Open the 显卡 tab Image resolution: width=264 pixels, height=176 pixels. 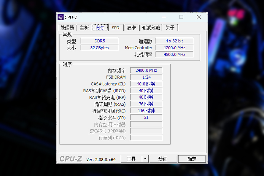click(x=131, y=28)
